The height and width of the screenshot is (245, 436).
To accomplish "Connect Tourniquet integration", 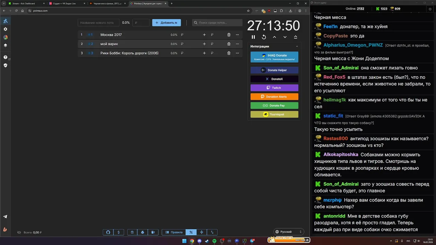I will (274, 114).
